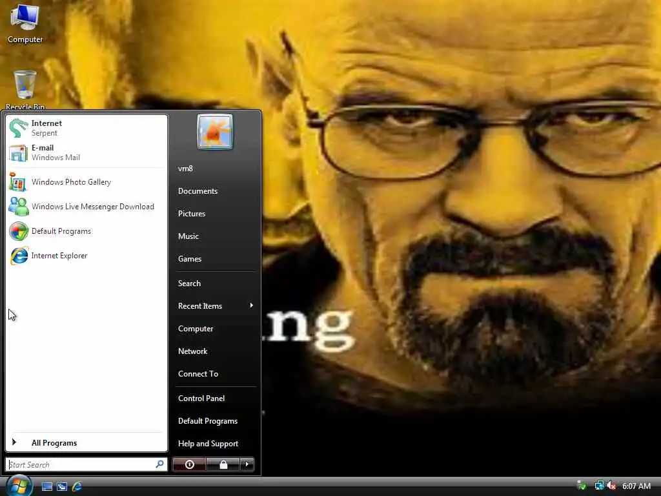Viewport: 661px width, 496px height.
Task: Launch Internet Explorer from the quick launch bar
Action: [77, 486]
